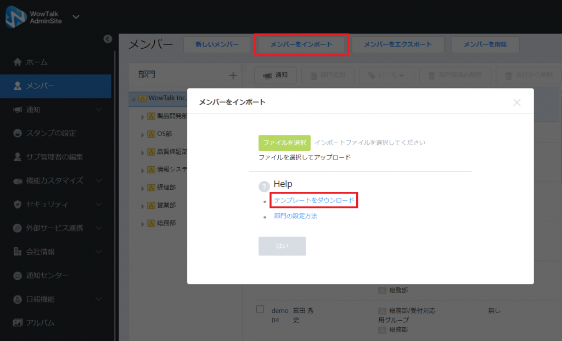The width and height of the screenshot is (562, 341).
Task: Click the 外部サービス連携 link icon
Action: [17, 228]
